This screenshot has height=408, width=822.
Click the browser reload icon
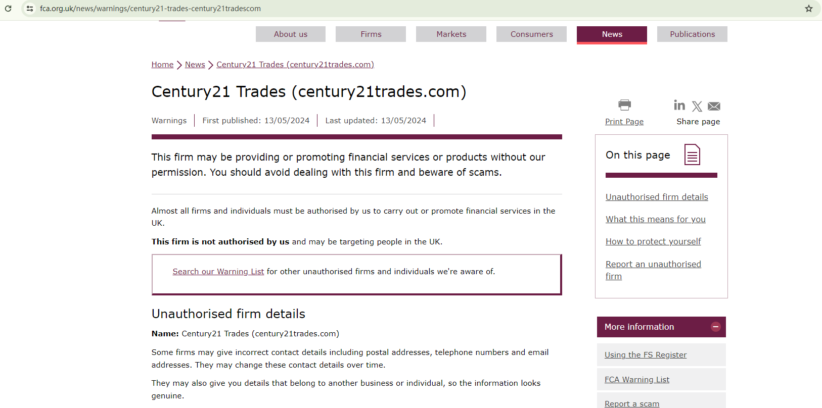pos(8,9)
